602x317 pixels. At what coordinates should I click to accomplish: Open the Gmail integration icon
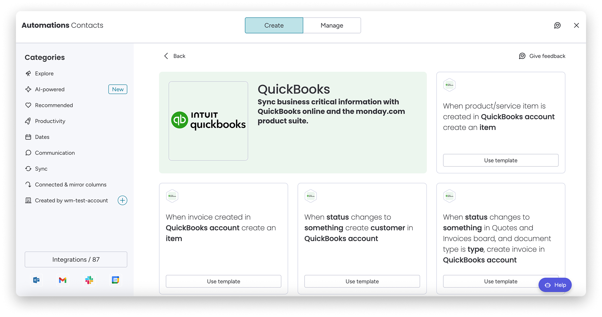63,280
